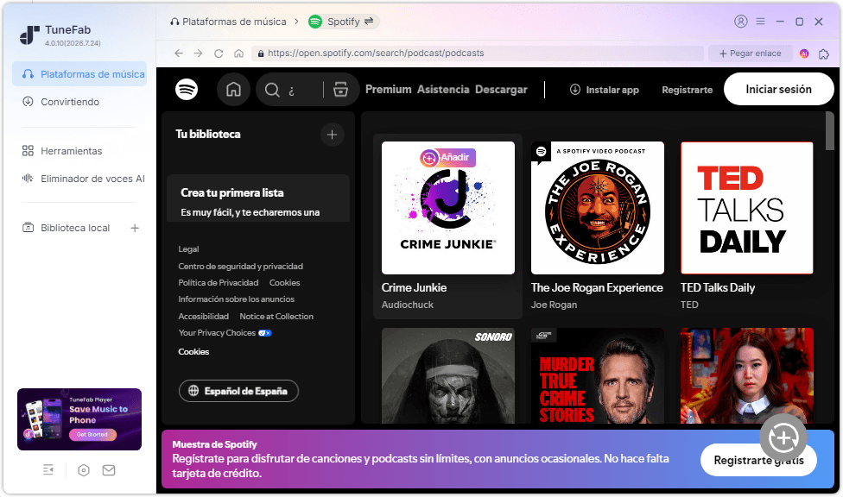
Task: Open the puzzle extension icon
Action: click(x=824, y=53)
